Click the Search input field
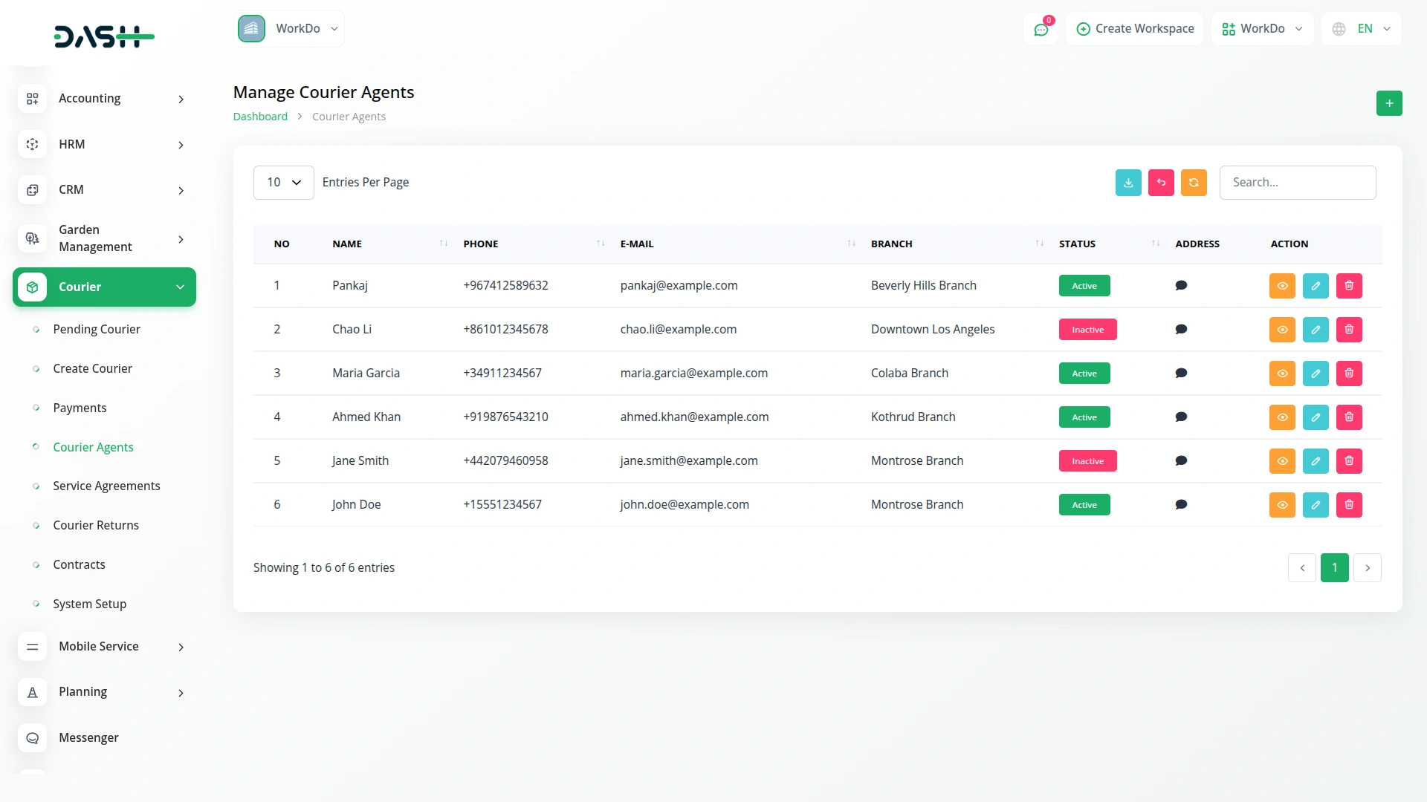 [1298, 182]
